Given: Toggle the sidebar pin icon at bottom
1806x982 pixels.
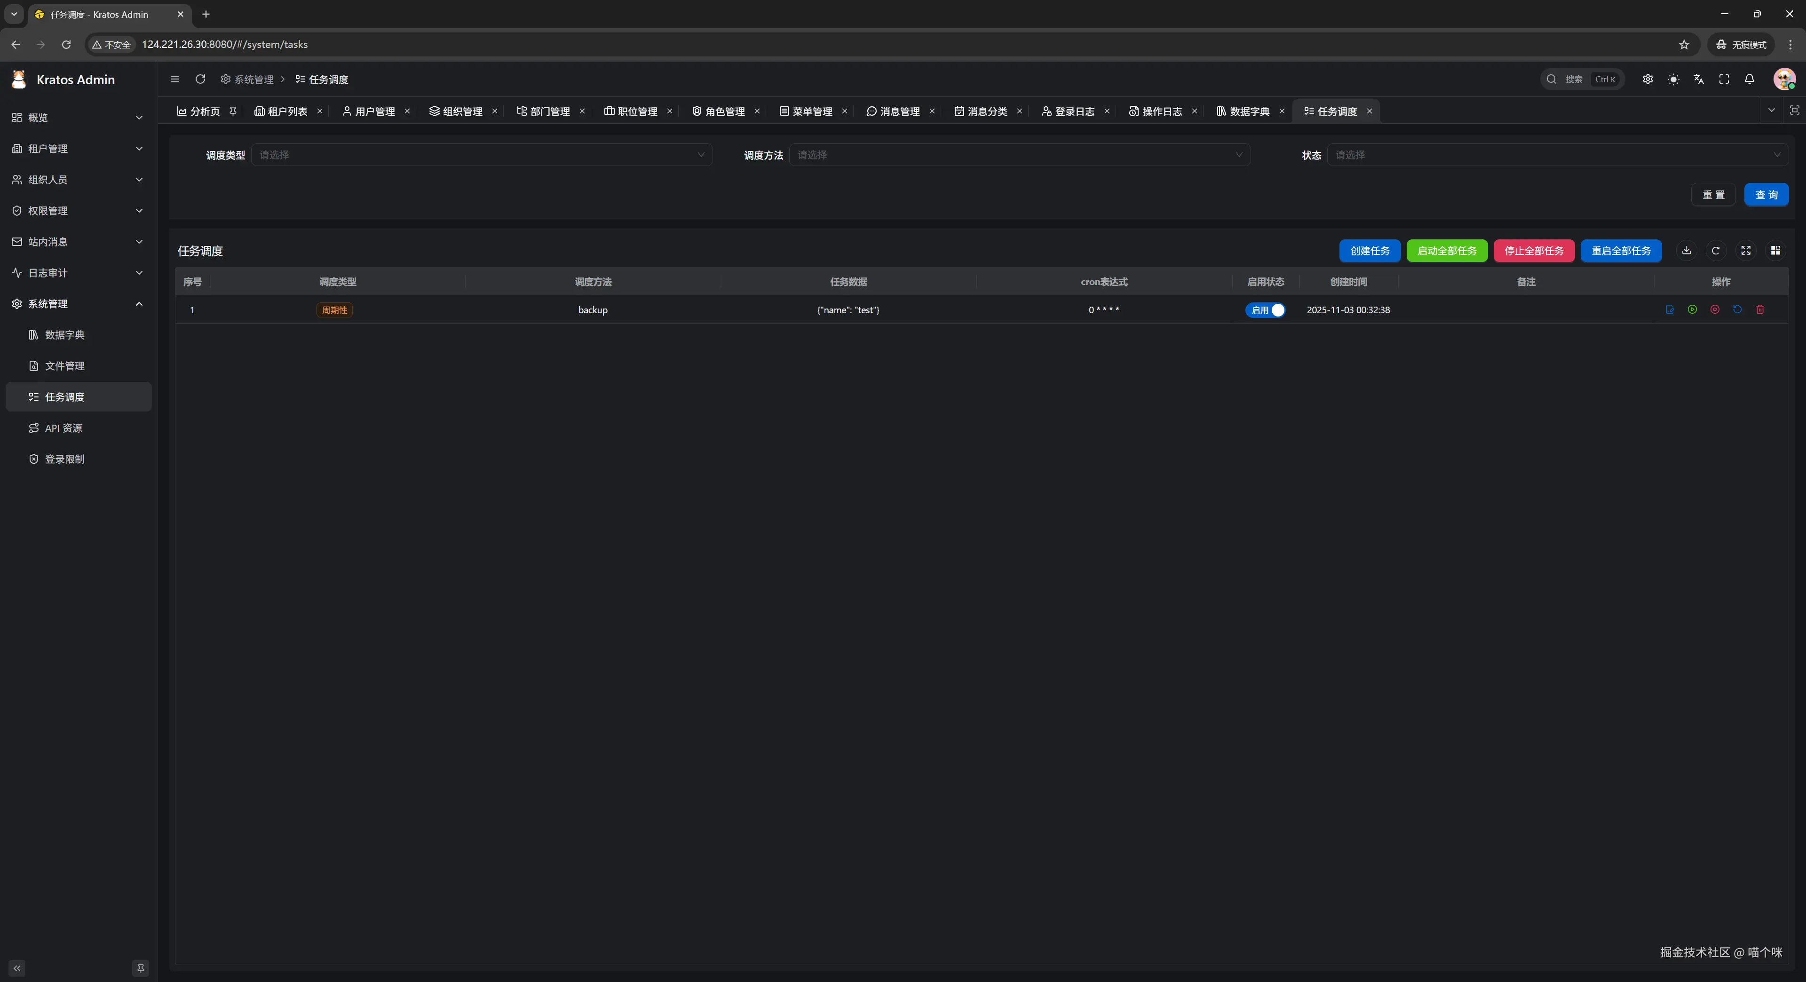Looking at the screenshot, I should click(x=140, y=968).
